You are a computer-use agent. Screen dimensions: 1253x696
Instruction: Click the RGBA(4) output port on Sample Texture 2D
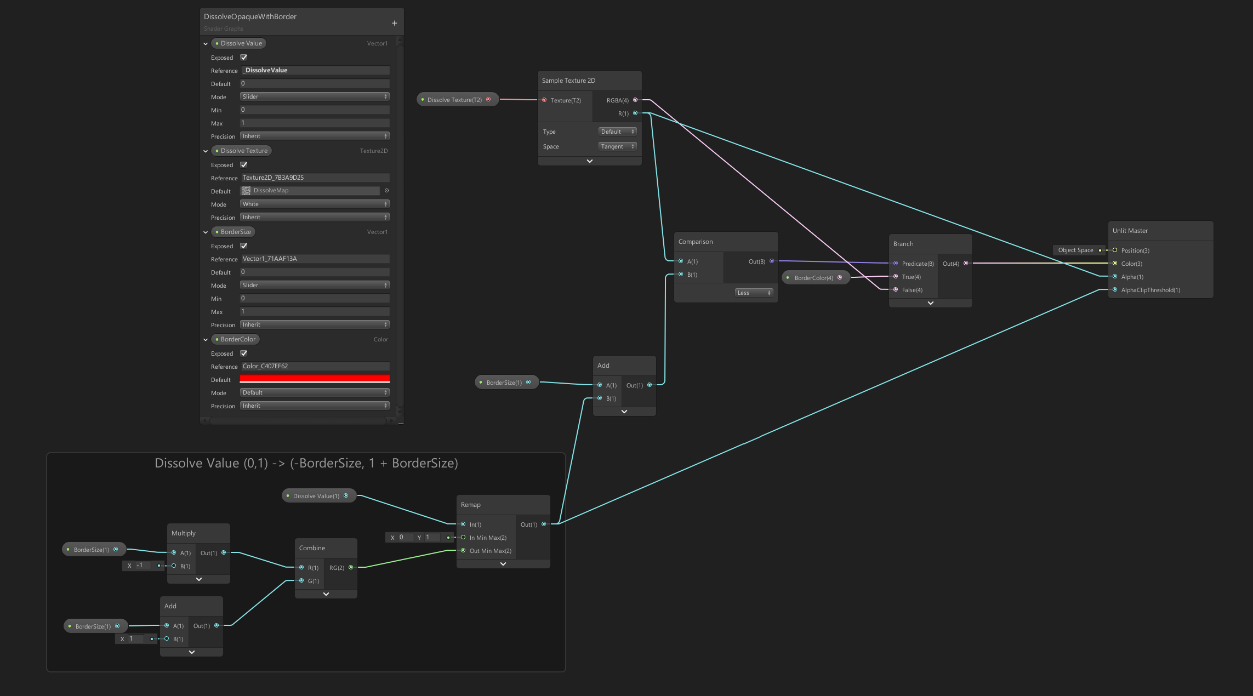point(635,100)
